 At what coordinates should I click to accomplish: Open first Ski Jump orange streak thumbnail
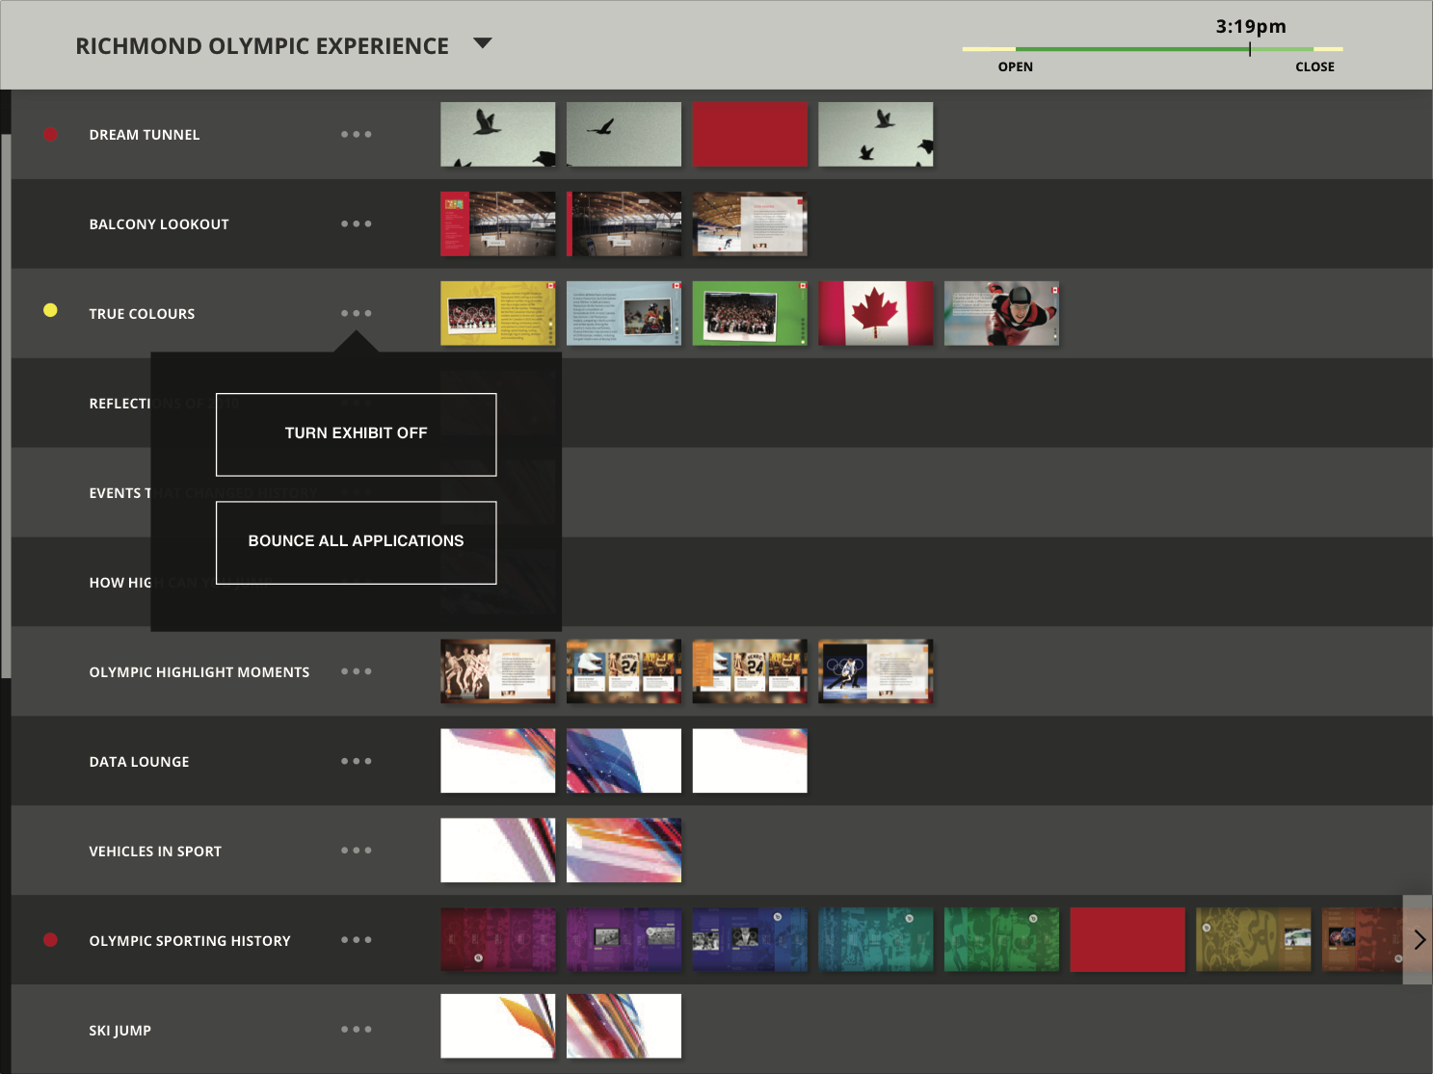[x=498, y=1027]
